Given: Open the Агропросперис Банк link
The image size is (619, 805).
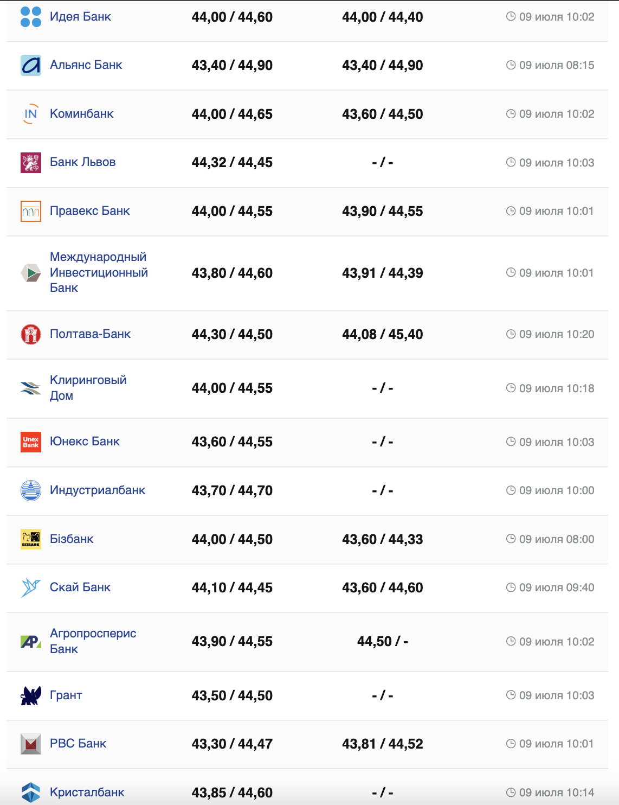Looking at the screenshot, I should pos(93,641).
